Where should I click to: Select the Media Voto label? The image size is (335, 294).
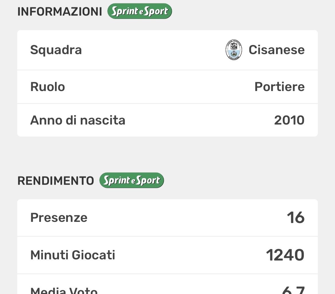(x=64, y=290)
